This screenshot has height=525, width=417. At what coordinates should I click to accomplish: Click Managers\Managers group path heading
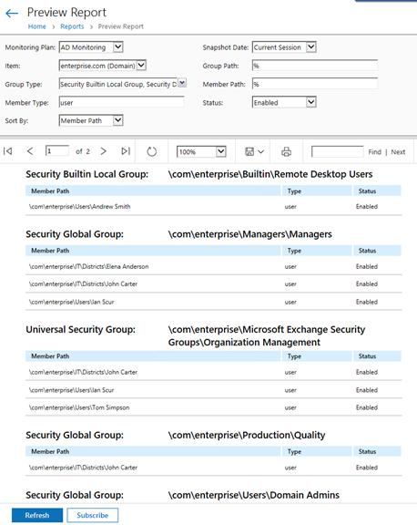[249, 234]
